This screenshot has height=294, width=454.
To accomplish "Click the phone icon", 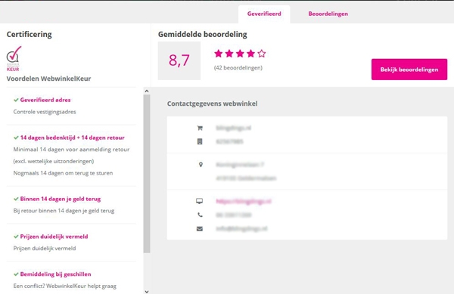I will point(200,215).
